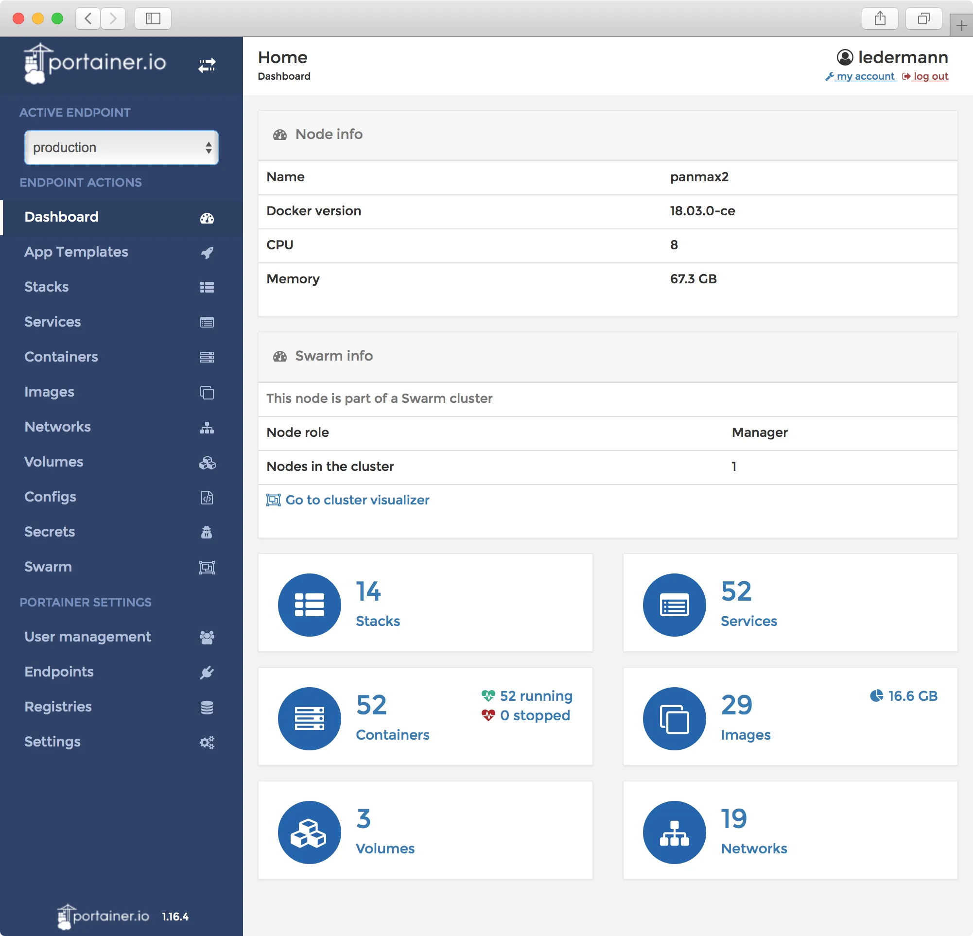Open Safari share button
The width and height of the screenshot is (973, 936).
(880, 18)
